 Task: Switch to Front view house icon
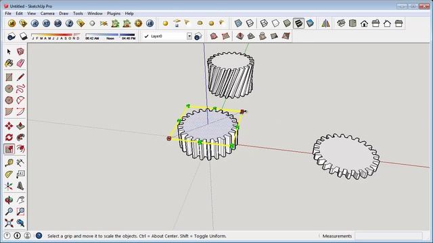click(x=364, y=24)
